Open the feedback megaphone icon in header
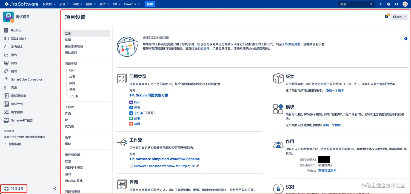This screenshot has width=411, height=194. (x=381, y=4)
